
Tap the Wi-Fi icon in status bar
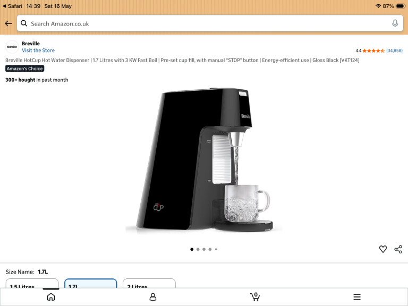tap(378, 6)
